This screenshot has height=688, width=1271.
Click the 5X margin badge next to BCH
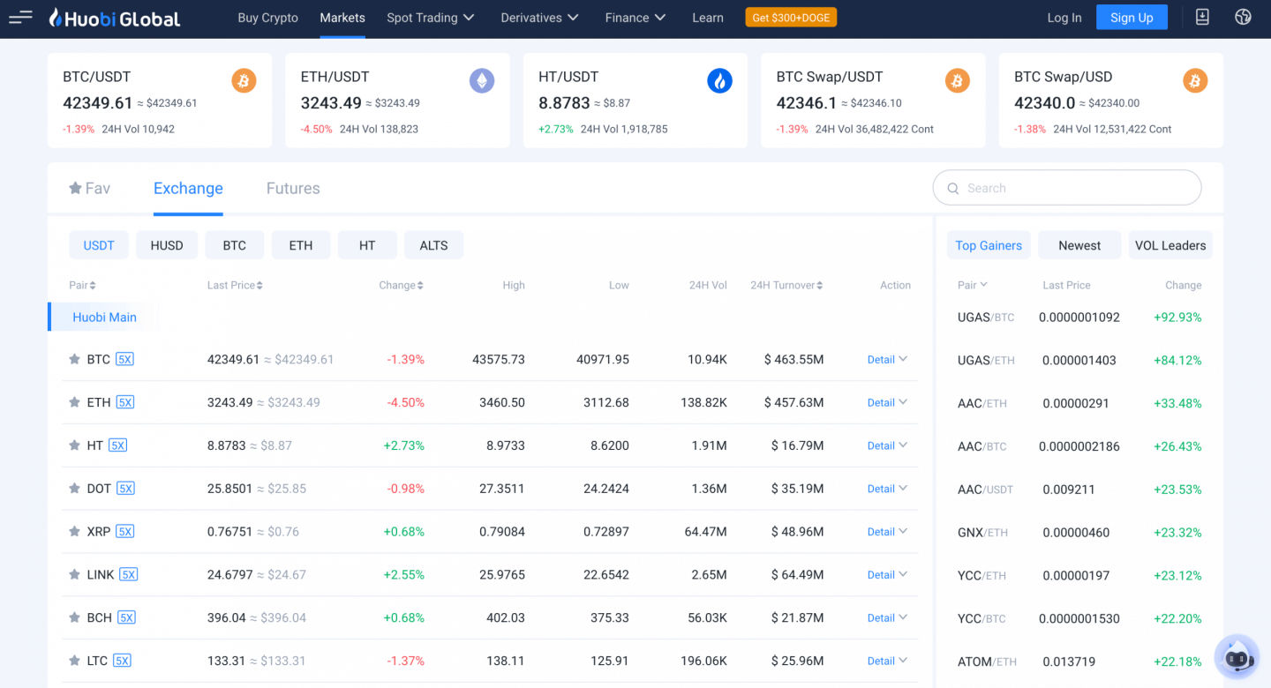[x=126, y=617]
